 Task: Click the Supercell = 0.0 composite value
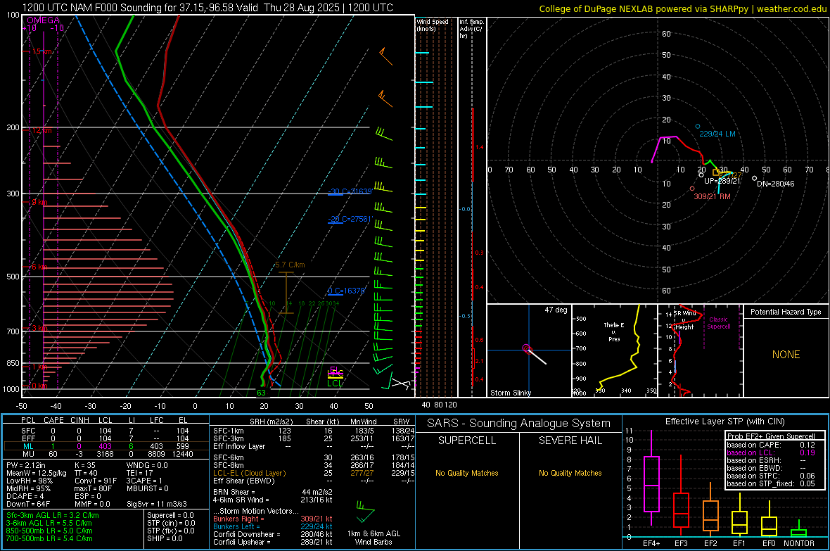pyautogui.click(x=170, y=515)
